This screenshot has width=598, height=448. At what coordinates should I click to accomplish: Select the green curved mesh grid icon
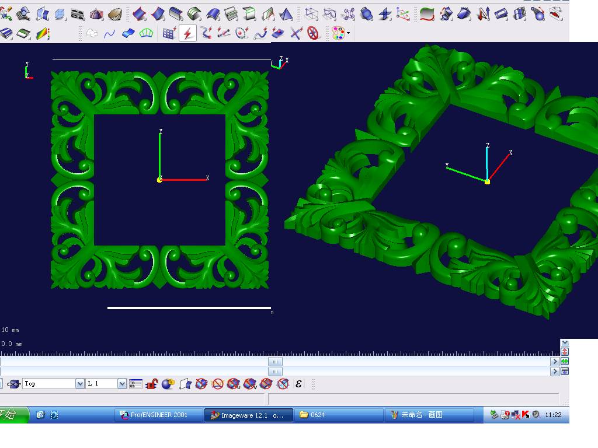point(146,33)
